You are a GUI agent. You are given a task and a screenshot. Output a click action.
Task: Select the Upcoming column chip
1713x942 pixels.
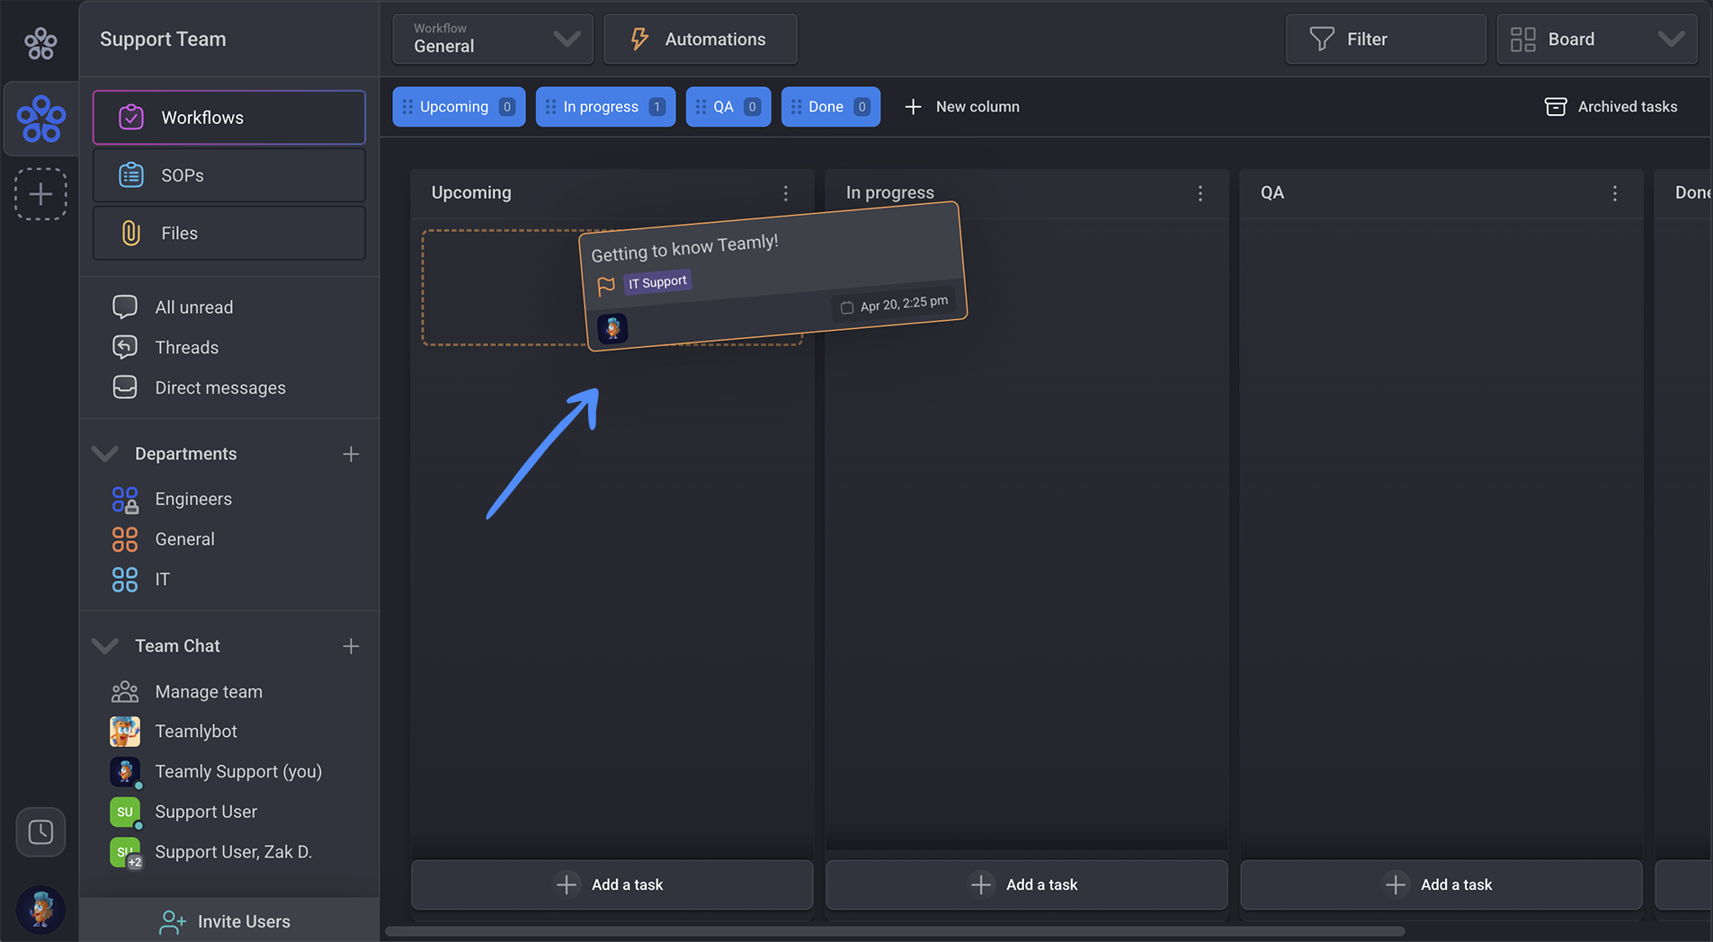point(459,107)
